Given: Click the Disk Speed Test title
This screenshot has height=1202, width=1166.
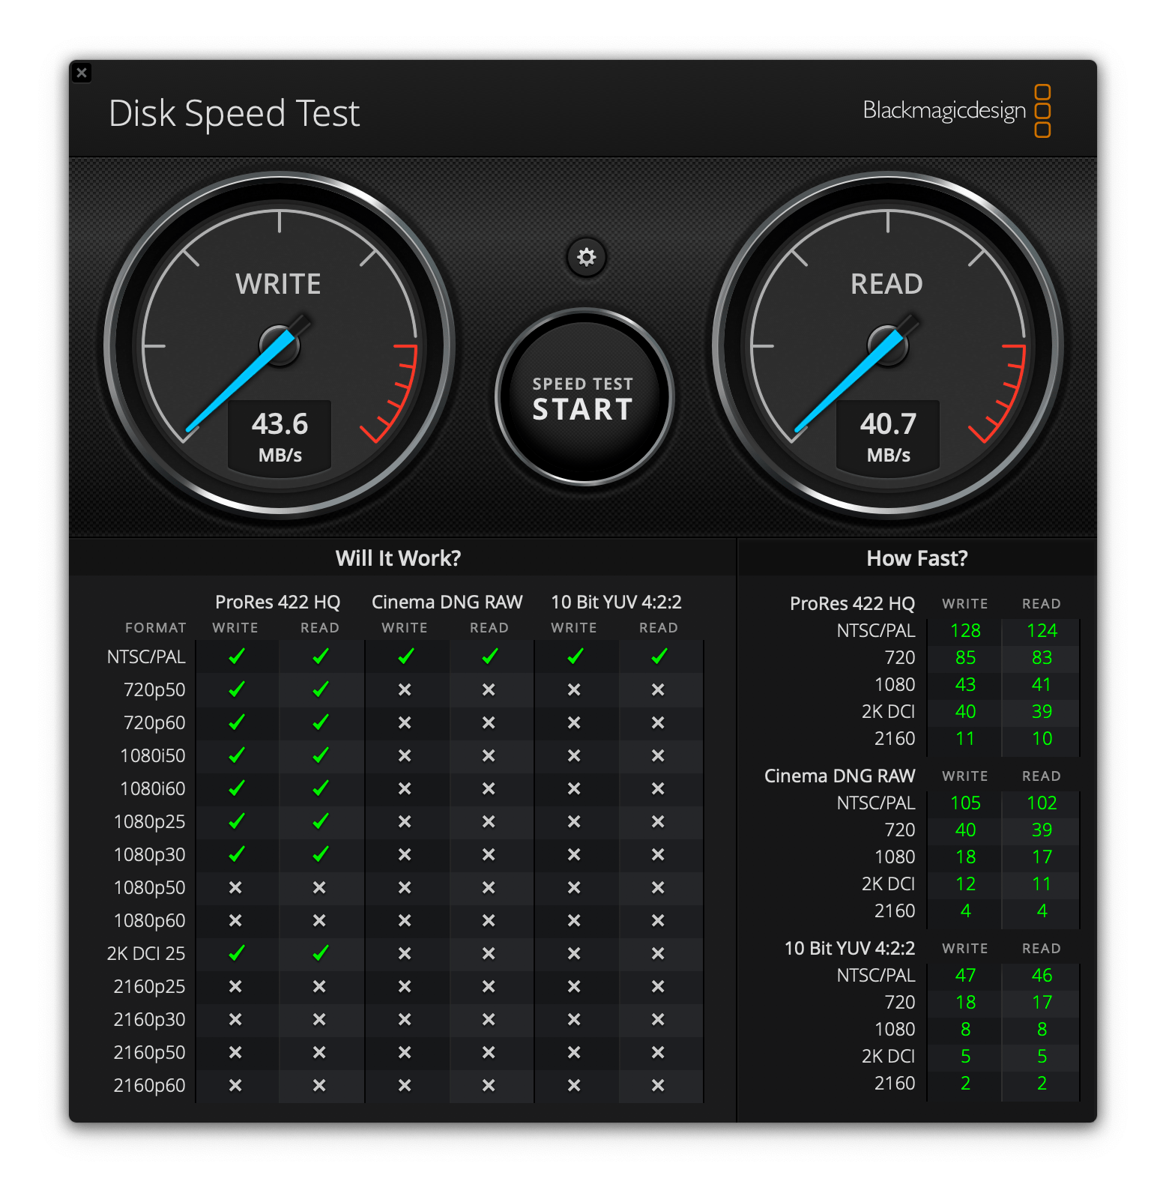Looking at the screenshot, I should [235, 114].
